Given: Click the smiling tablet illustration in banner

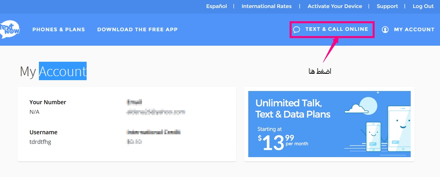Looking at the screenshot, I should coord(399,129).
